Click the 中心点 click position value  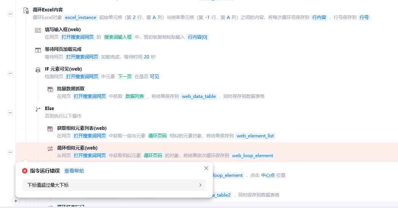click(x=268, y=175)
